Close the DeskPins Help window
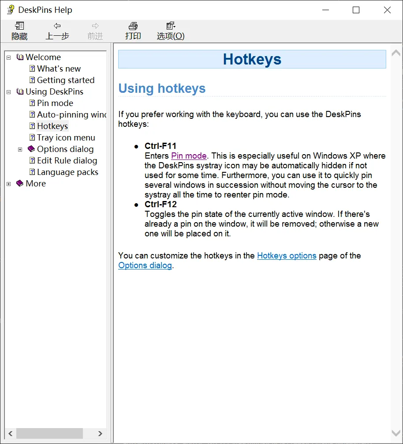403x444 pixels. coord(387,10)
